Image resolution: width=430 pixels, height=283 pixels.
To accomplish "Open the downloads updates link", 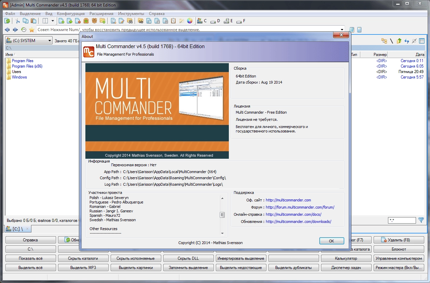I will point(299,222).
